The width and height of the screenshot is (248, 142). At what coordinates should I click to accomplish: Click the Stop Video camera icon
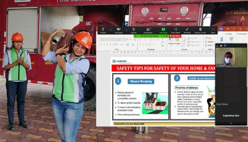119,30
